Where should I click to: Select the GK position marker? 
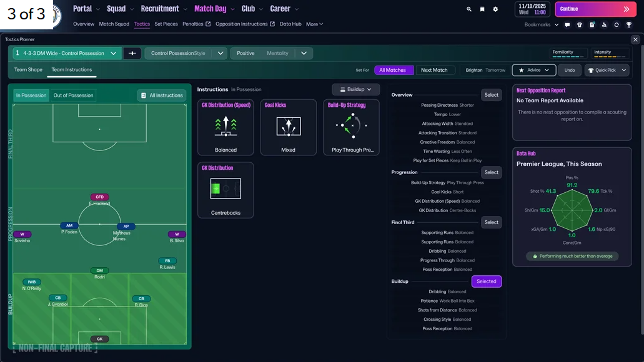click(x=99, y=339)
